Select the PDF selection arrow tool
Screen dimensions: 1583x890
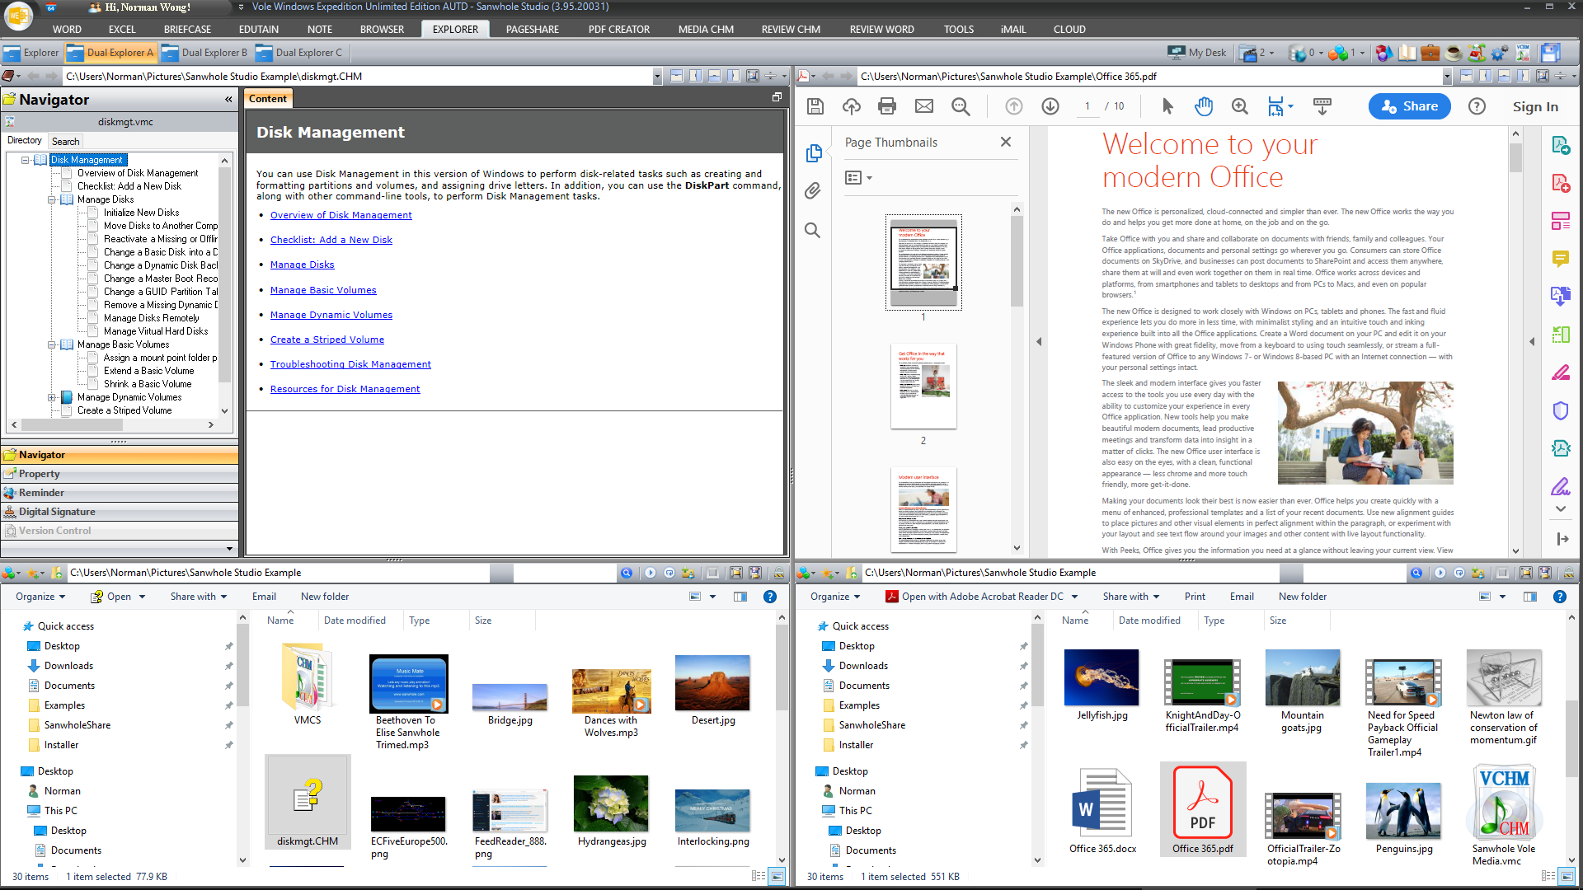(1167, 106)
